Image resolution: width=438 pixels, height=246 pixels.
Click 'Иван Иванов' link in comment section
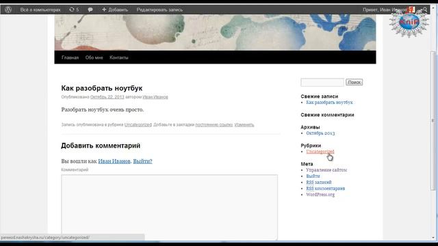[114, 161]
